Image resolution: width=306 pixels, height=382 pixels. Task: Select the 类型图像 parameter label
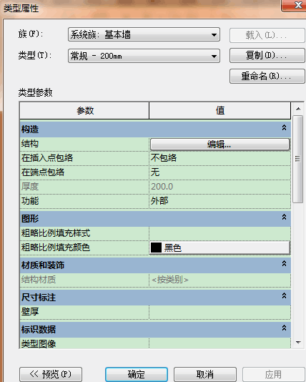tap(39, 344)
